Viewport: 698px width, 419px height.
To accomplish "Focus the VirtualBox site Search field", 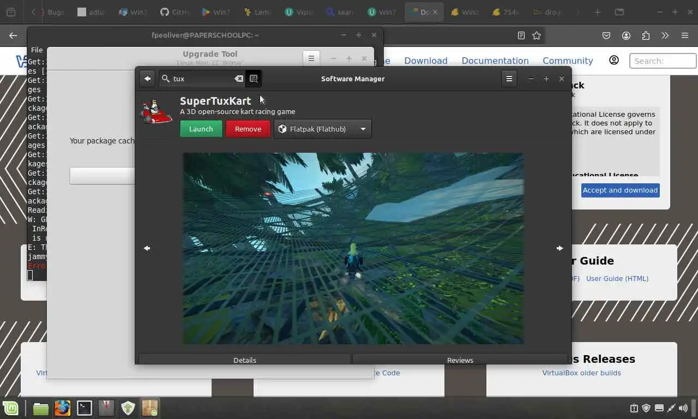I will click(x=663, y=61).
